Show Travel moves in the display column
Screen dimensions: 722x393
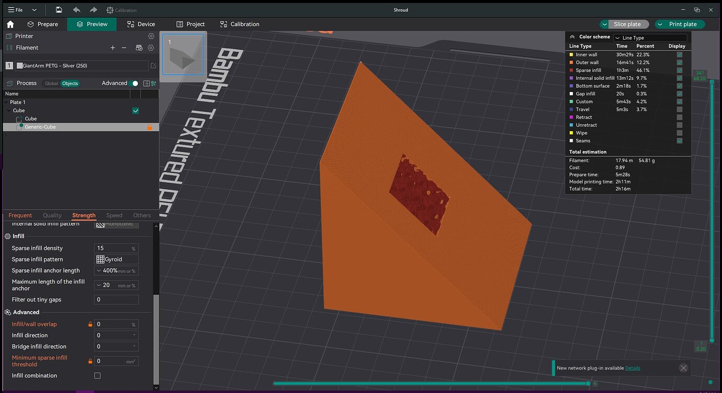pyautogui.click(x=680, y=109)
